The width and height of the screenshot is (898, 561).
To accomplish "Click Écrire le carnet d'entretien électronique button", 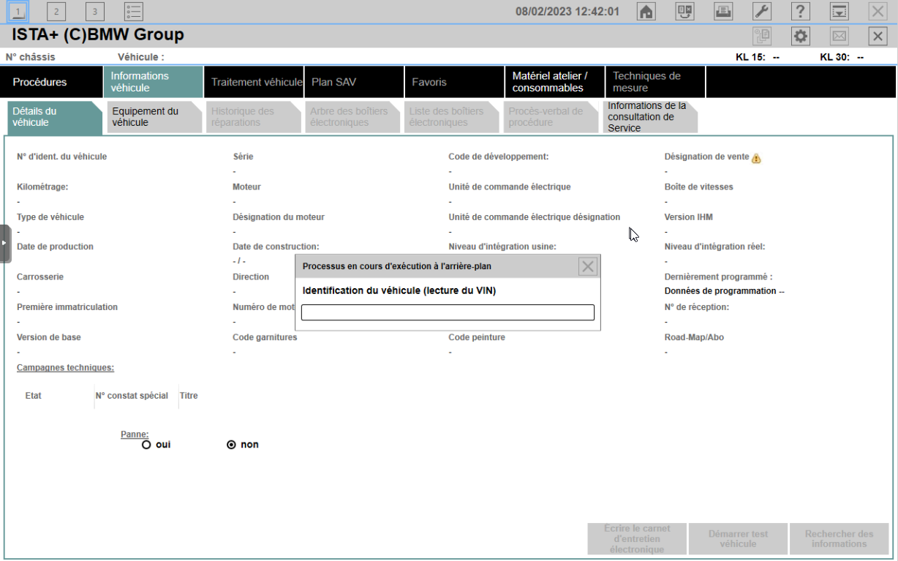I will coord(637,539).
